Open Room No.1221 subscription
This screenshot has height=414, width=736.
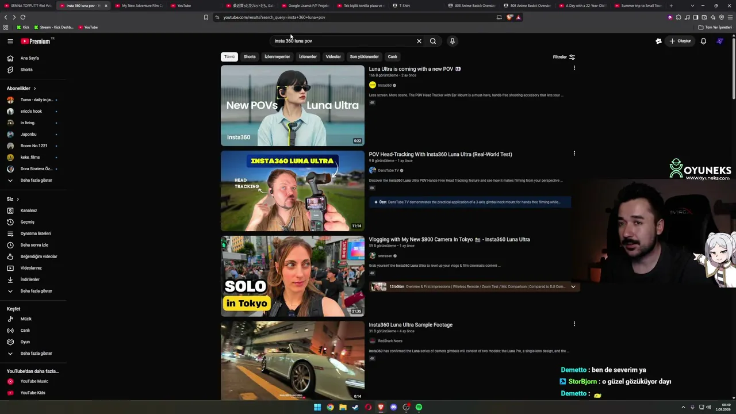point(33,145)
